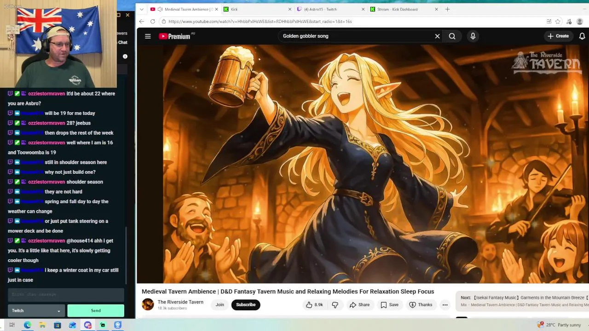589x331 pixels.
Task: Bookmark this page with star icon
Action: coord(558,21)
